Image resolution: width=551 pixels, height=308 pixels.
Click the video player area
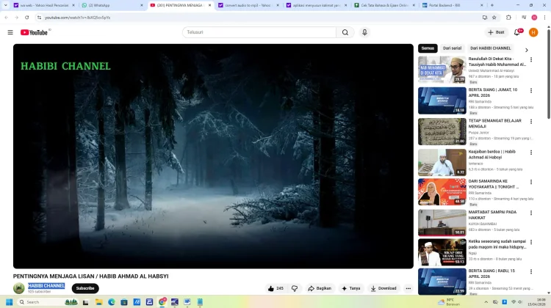tap(213, 156)
